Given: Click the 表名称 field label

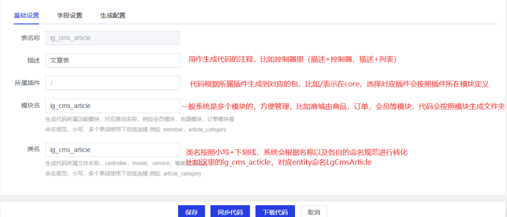Looking at the screenshot, I should pos(30,38).
